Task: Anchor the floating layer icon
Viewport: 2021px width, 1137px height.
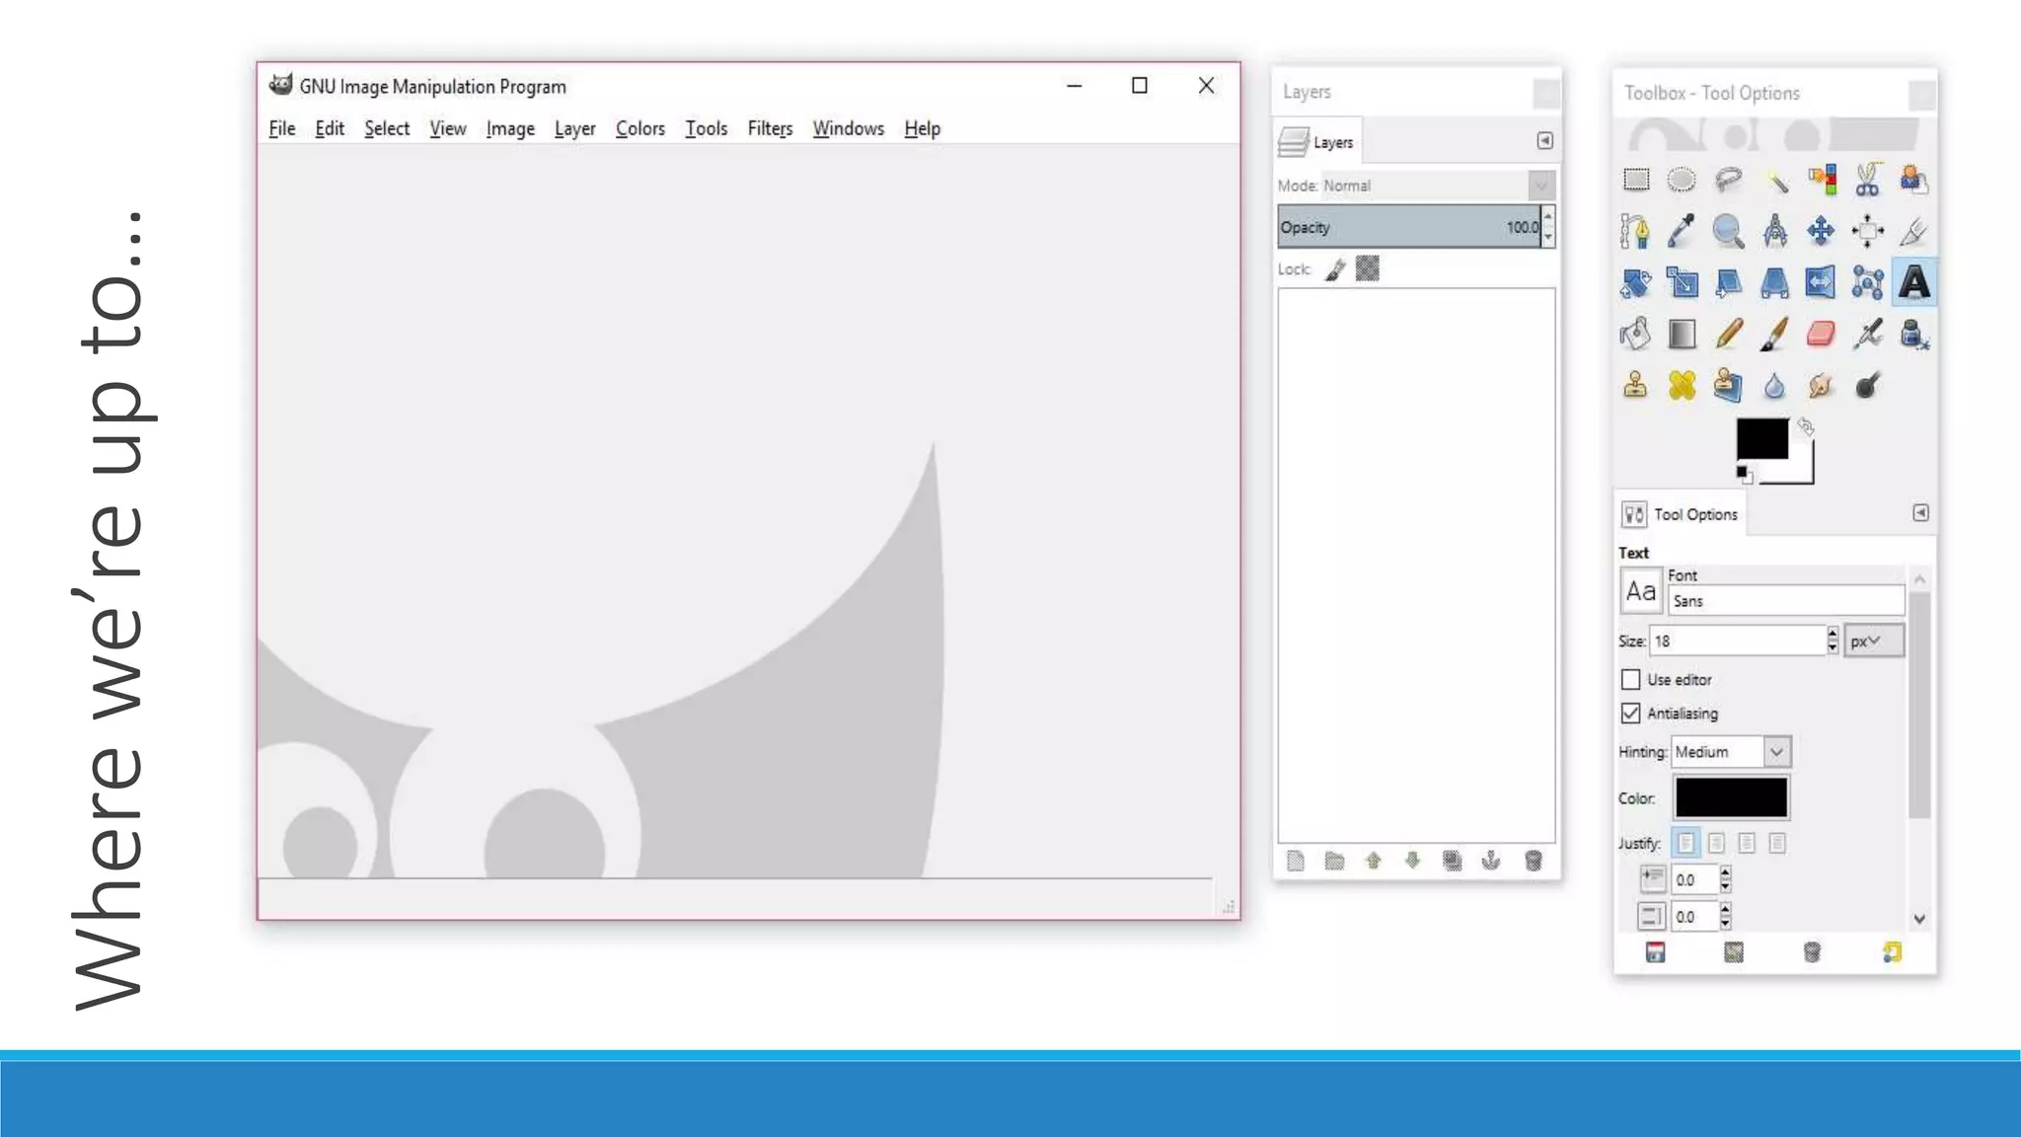Action: [x=1491, y=861]
